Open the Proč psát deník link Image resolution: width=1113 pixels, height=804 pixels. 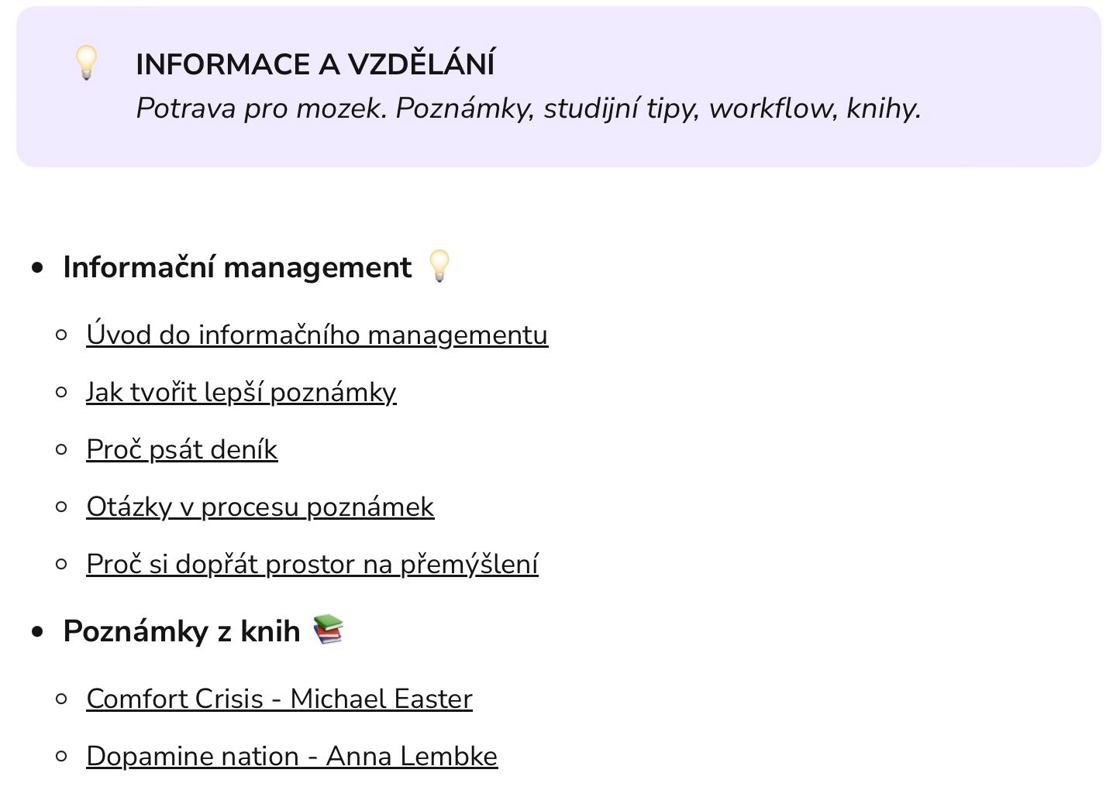pyautogui.click(x=181, y=449)
